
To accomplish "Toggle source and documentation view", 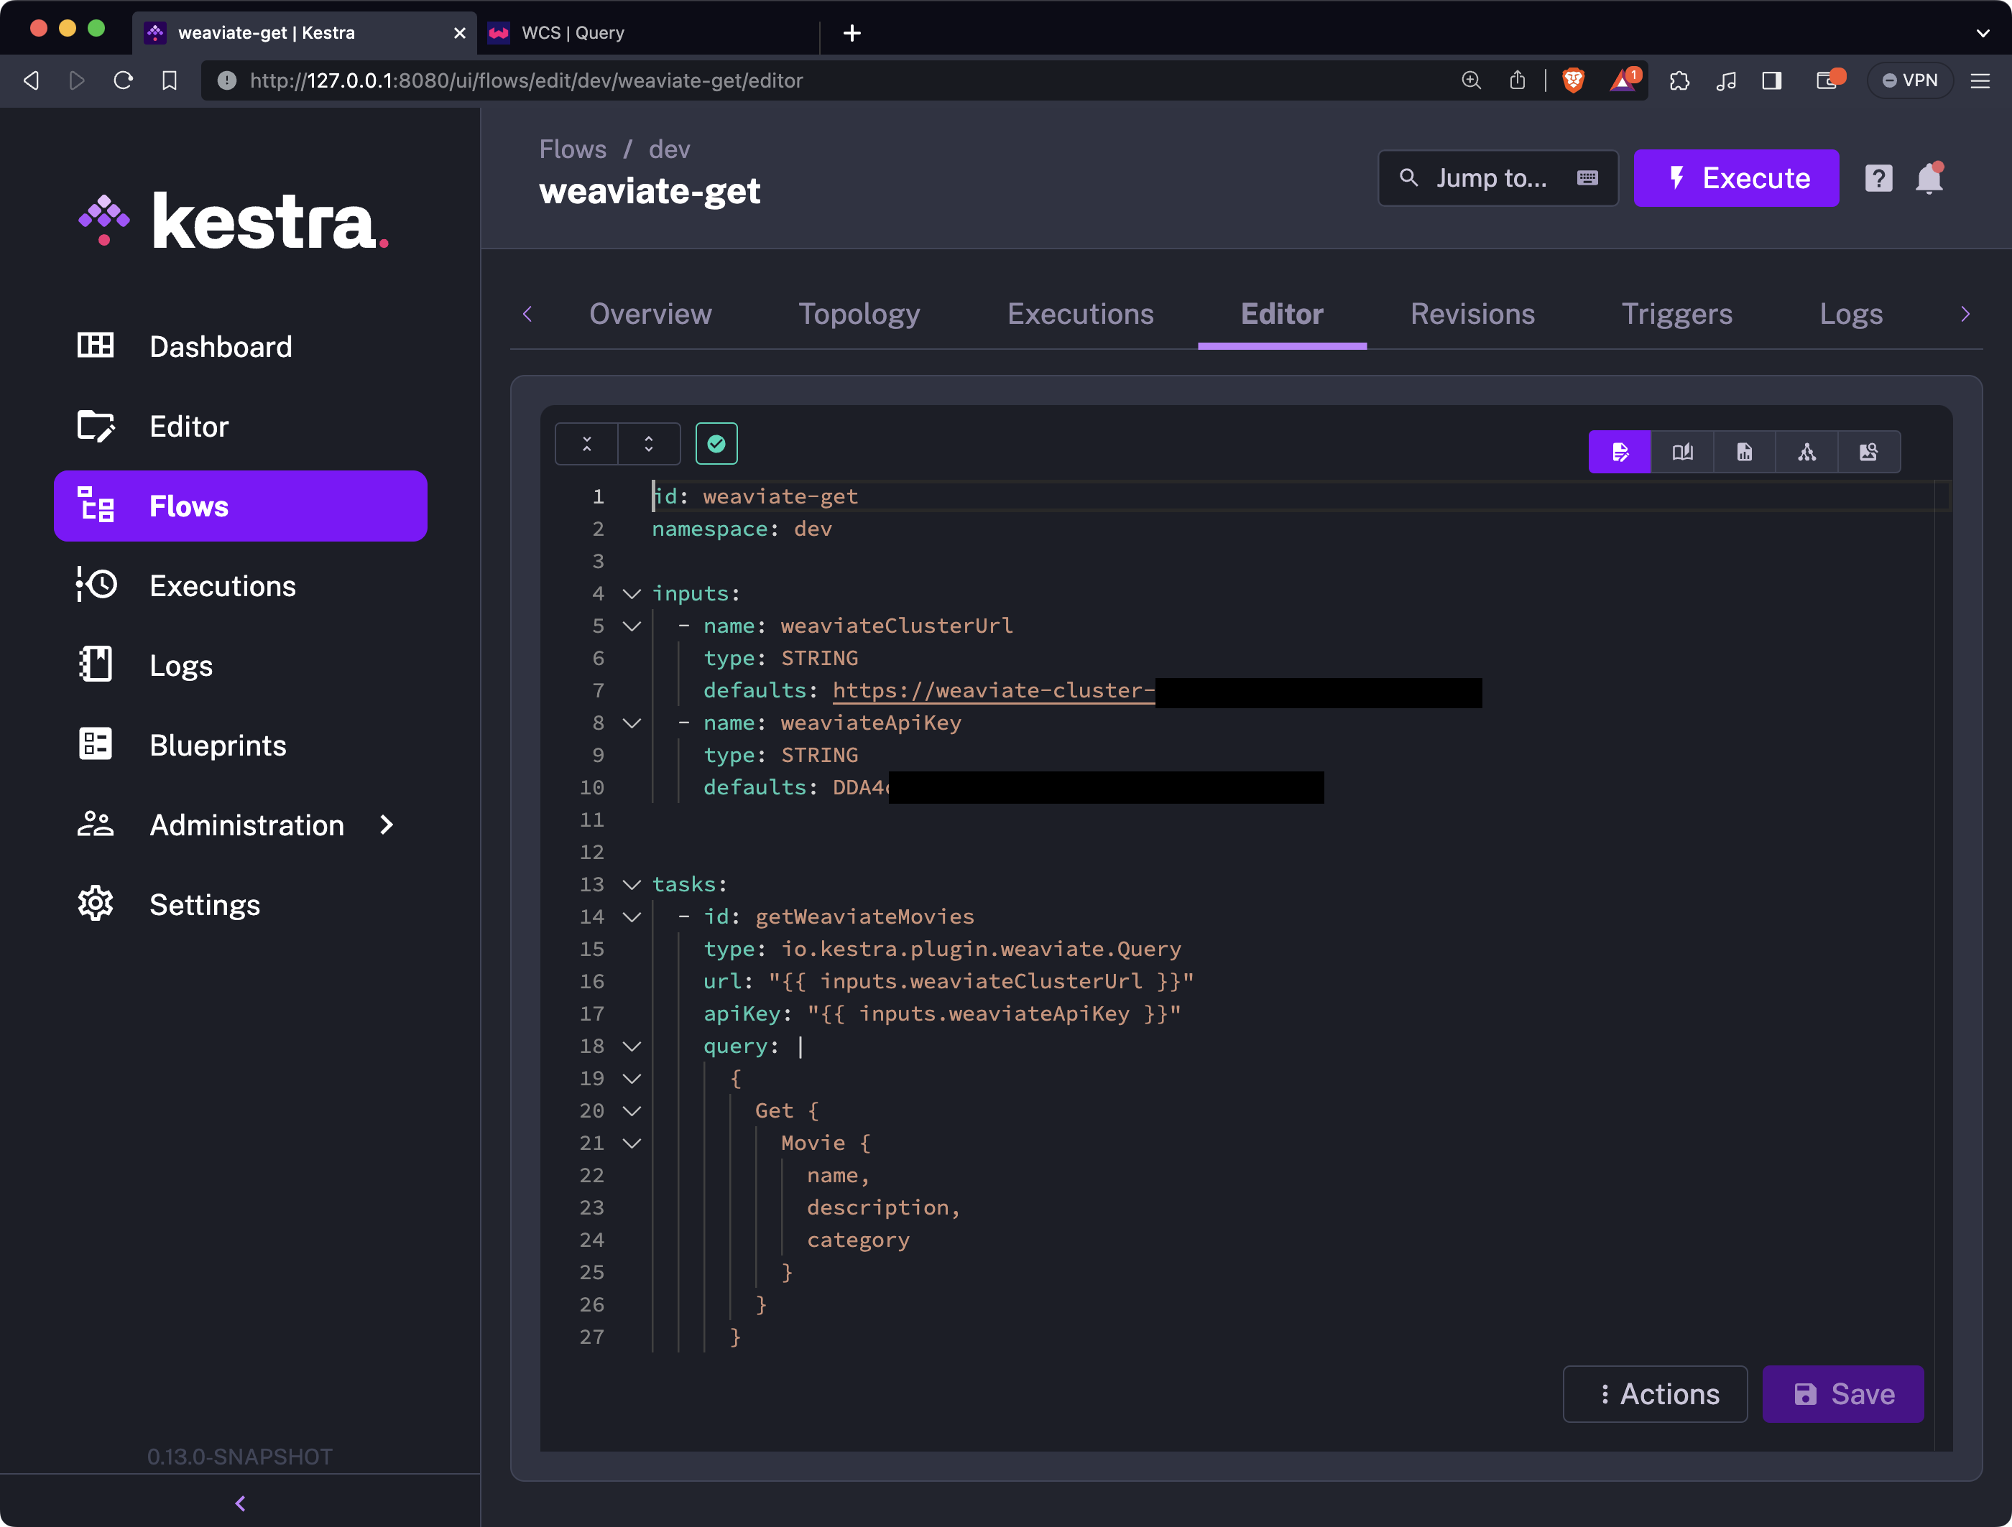I will [1682, 452].
